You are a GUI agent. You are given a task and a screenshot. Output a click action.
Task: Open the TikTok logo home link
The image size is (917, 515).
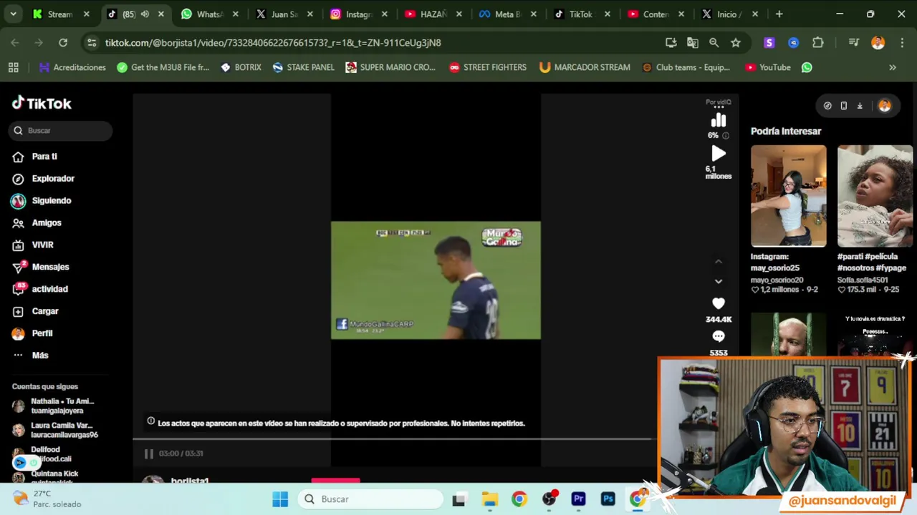[42, 103]
